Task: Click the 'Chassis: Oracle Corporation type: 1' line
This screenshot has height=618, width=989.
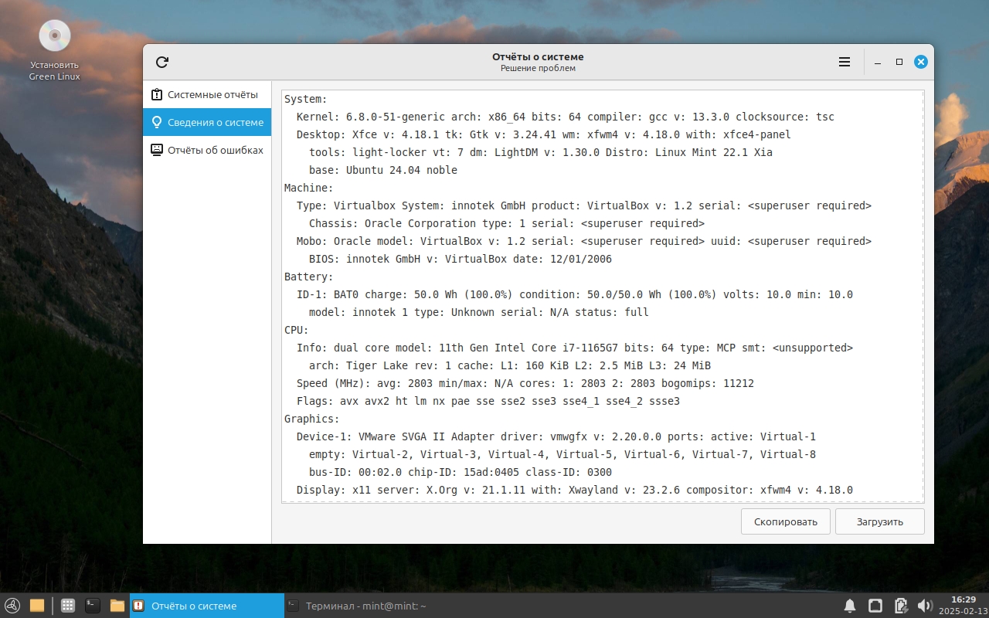Action: point(507,223)
